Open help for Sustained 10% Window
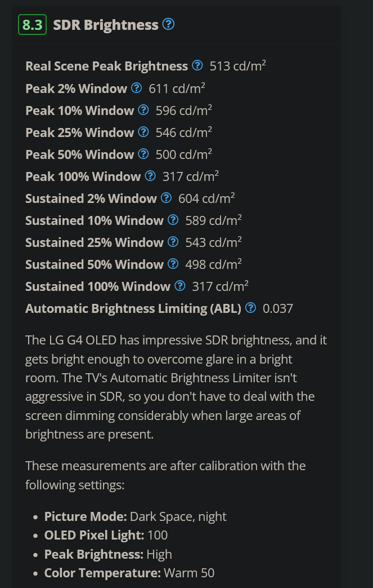This screenshot has width=373, height=588. point(173,219)
